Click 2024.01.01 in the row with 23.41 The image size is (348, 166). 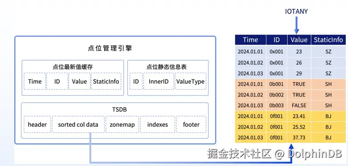pyautogui.click(x=250, y=116)
